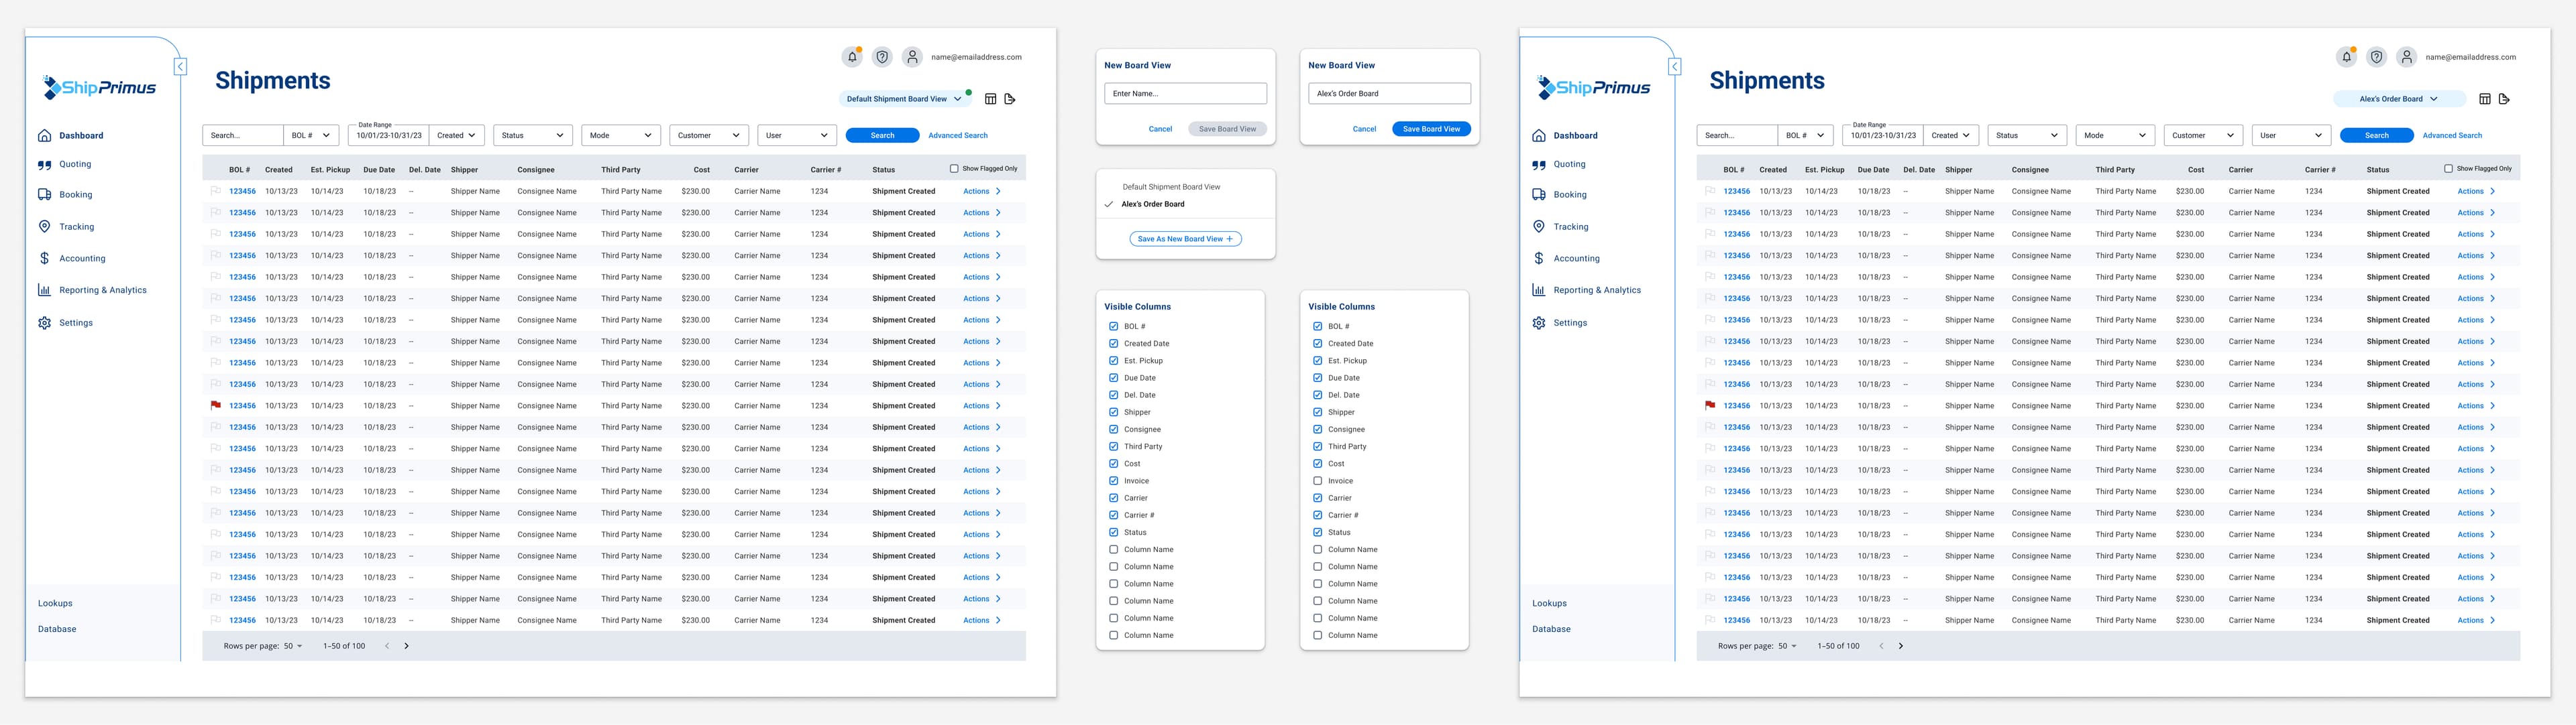
Task: Click Reporting chart icon on Default Board screen
Action: coord(44,289)
